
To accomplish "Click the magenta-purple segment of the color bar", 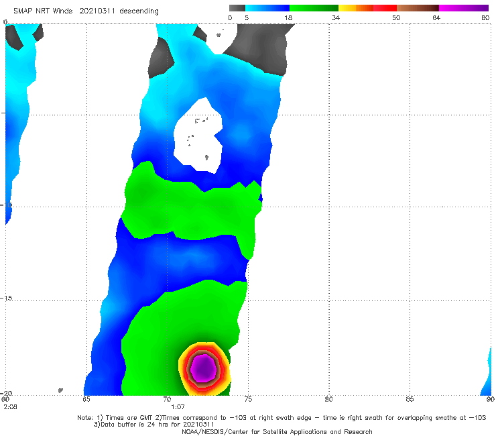I will (464, 8).
